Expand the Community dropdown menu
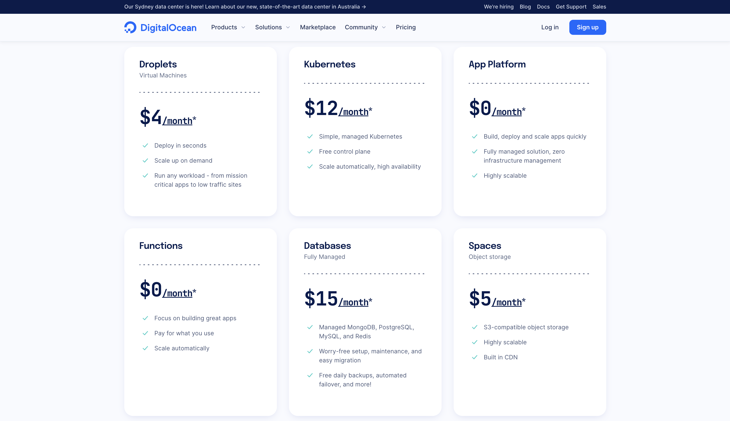The height and width of the screenshot is (421, 730). coord(366,27)
